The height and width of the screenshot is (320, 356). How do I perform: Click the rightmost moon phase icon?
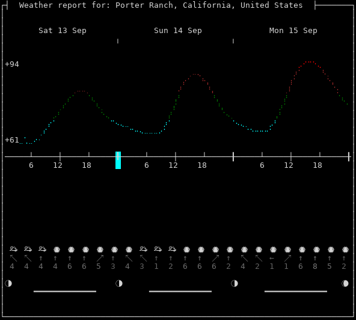tap(345, 283)
